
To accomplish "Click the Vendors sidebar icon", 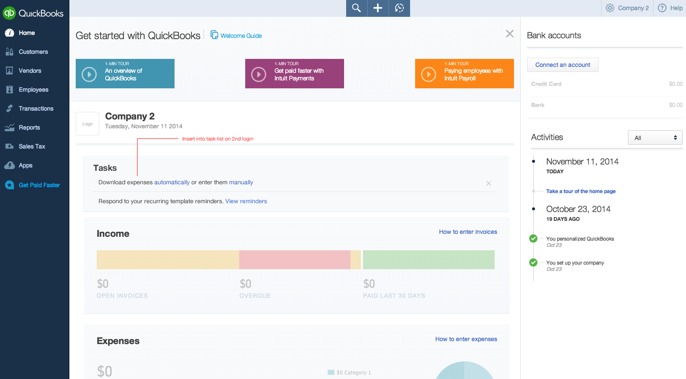I will tap(9, 71).
